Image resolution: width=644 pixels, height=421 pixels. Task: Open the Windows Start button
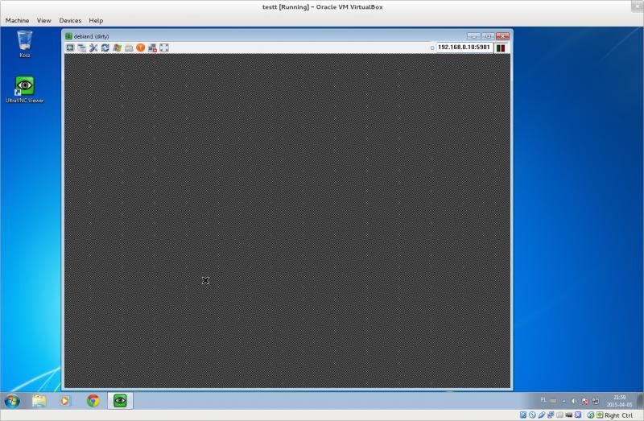[x=13, y=400]
